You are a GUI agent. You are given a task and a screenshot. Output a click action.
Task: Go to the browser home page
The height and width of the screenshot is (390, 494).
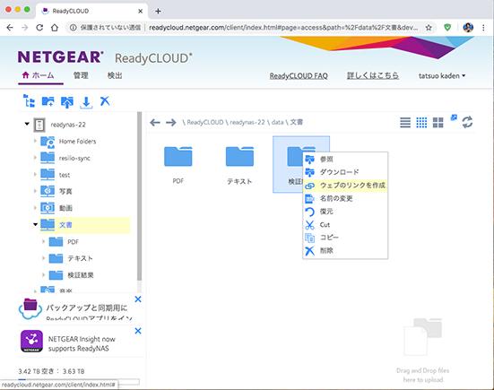tap(55, 28)
